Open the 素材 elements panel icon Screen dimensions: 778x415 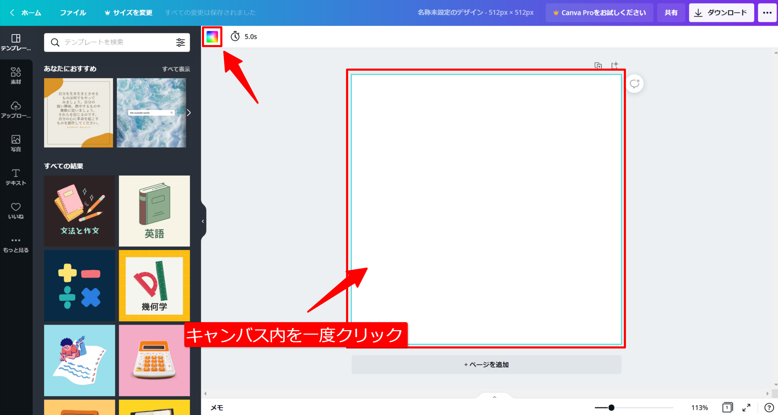click(x=16, y=76)
